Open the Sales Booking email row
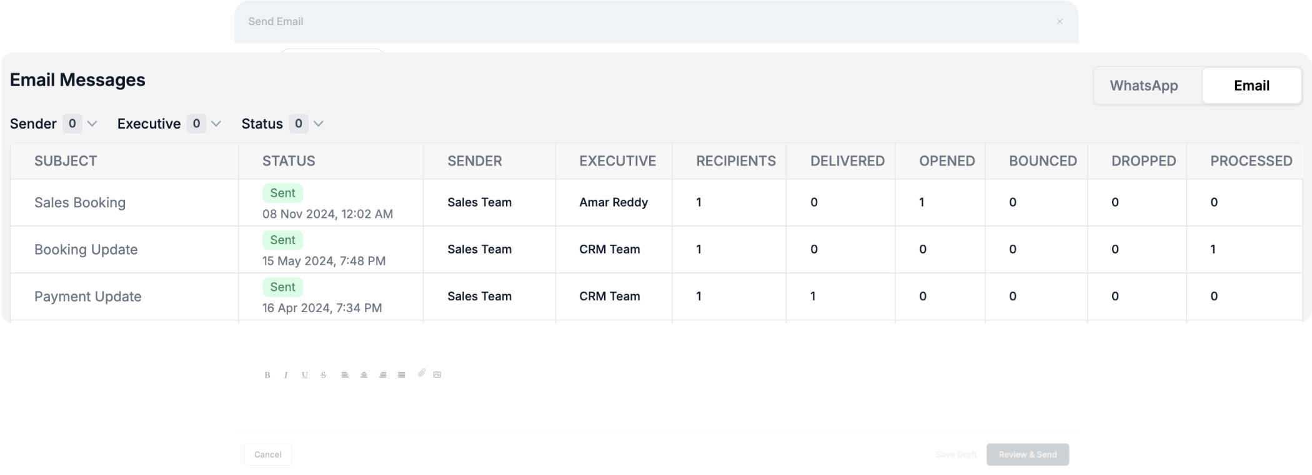Viewport: 1312px width, 475px height. pos(656,202)
